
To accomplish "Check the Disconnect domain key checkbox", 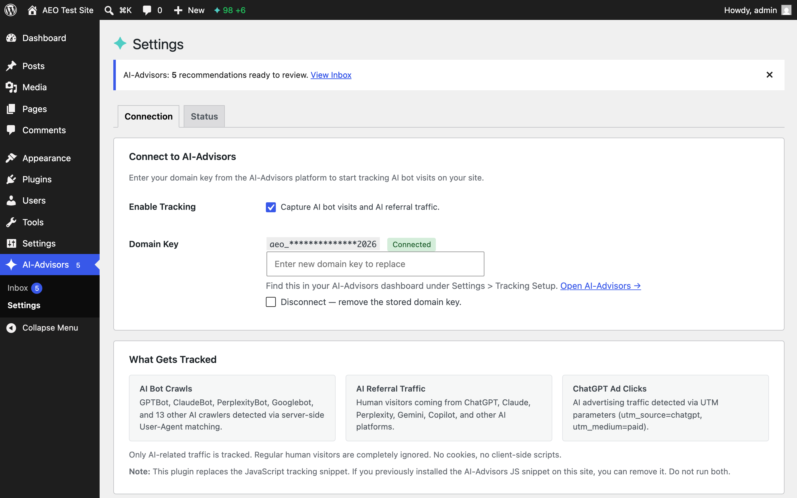I will click(271, 302).
